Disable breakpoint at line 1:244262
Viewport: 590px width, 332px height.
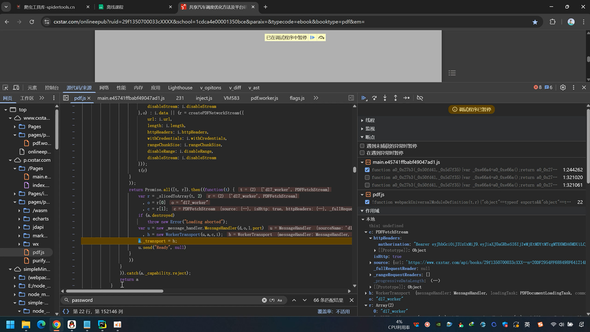coord(367,170)
